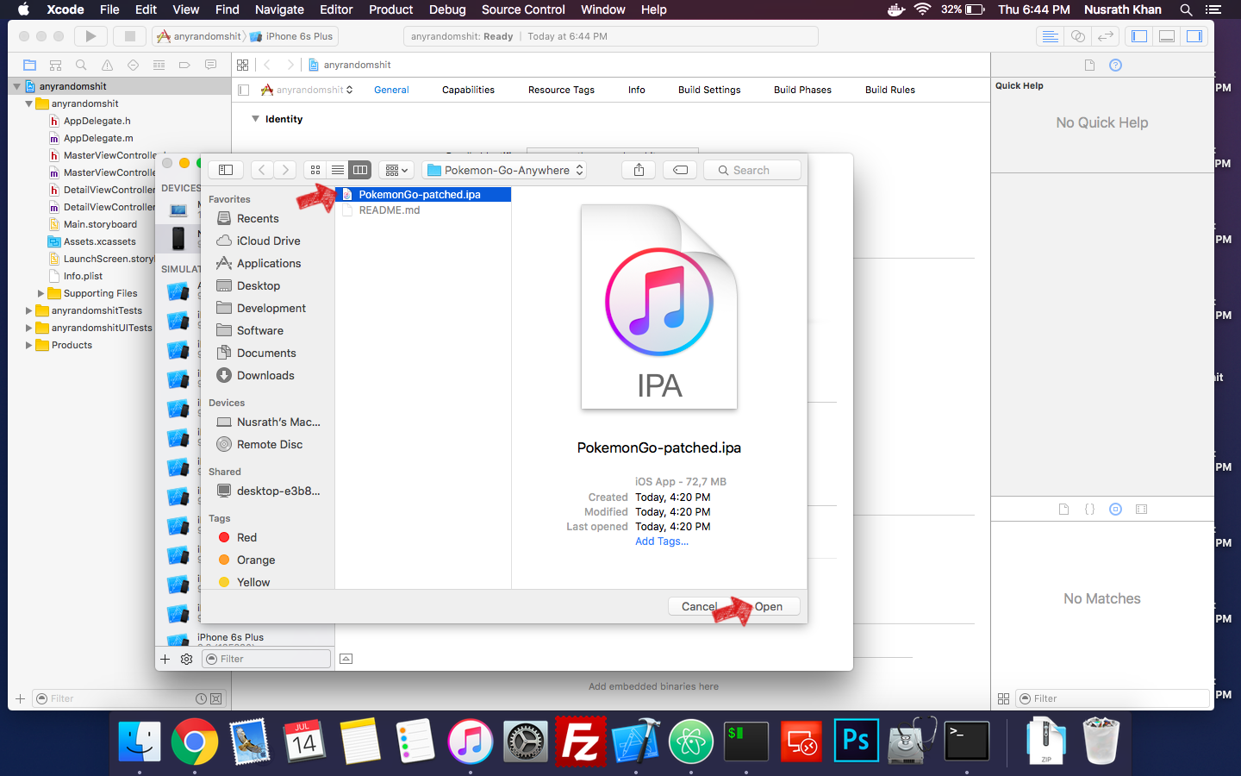Run the anyrandomshit scheme with the play button
Viewport: 1241px width, 776px height.
point(90,36)
